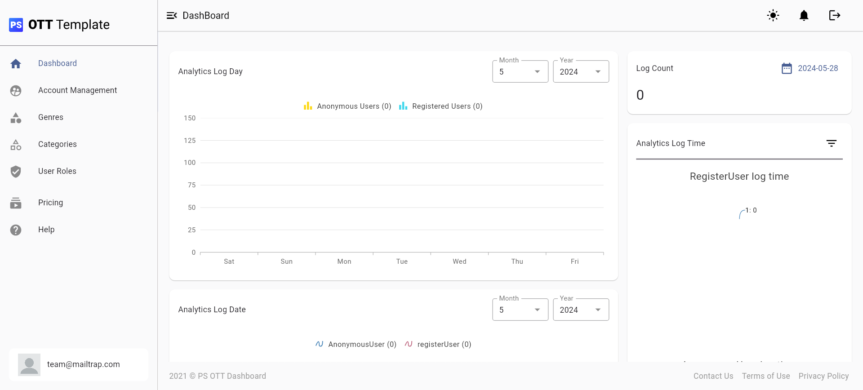Click the Genres shapes icon

16,118
